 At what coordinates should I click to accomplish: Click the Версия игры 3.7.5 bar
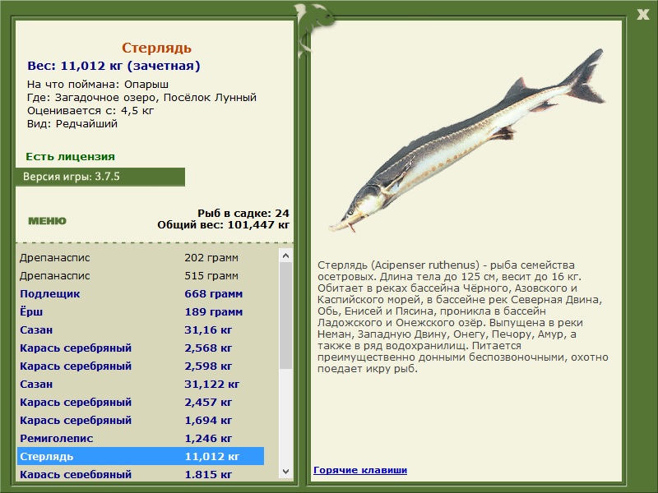coord(100,177)
